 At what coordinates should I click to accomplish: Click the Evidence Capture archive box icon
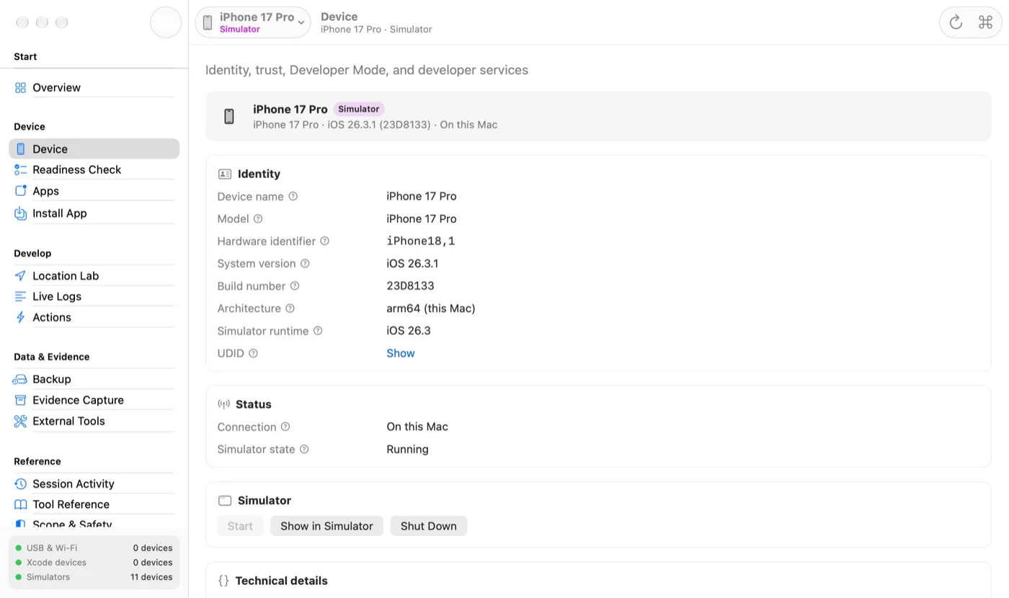click(x=20, y=400)
